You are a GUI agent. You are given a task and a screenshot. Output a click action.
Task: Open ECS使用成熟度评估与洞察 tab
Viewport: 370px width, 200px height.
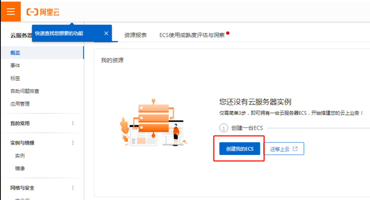(192, 35)
